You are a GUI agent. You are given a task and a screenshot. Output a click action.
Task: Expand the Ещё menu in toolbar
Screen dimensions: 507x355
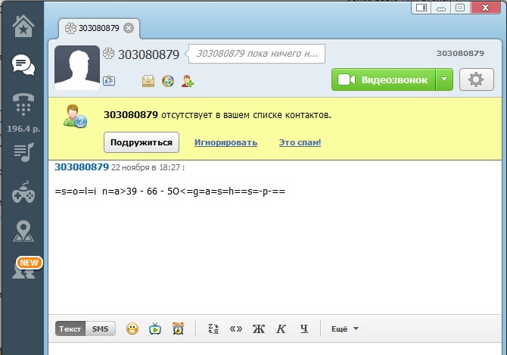[345, 329]
